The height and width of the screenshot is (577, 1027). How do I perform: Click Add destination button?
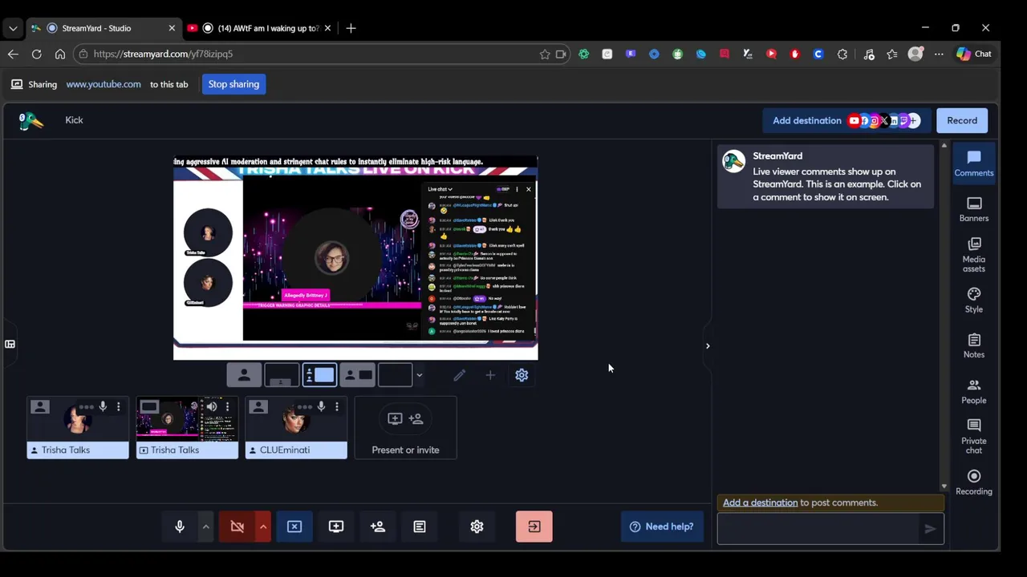846,120
